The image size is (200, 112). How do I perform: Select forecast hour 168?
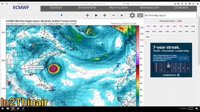tap(180, 31)
